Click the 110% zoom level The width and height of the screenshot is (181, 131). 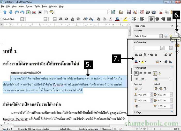[x=177, y=129]
